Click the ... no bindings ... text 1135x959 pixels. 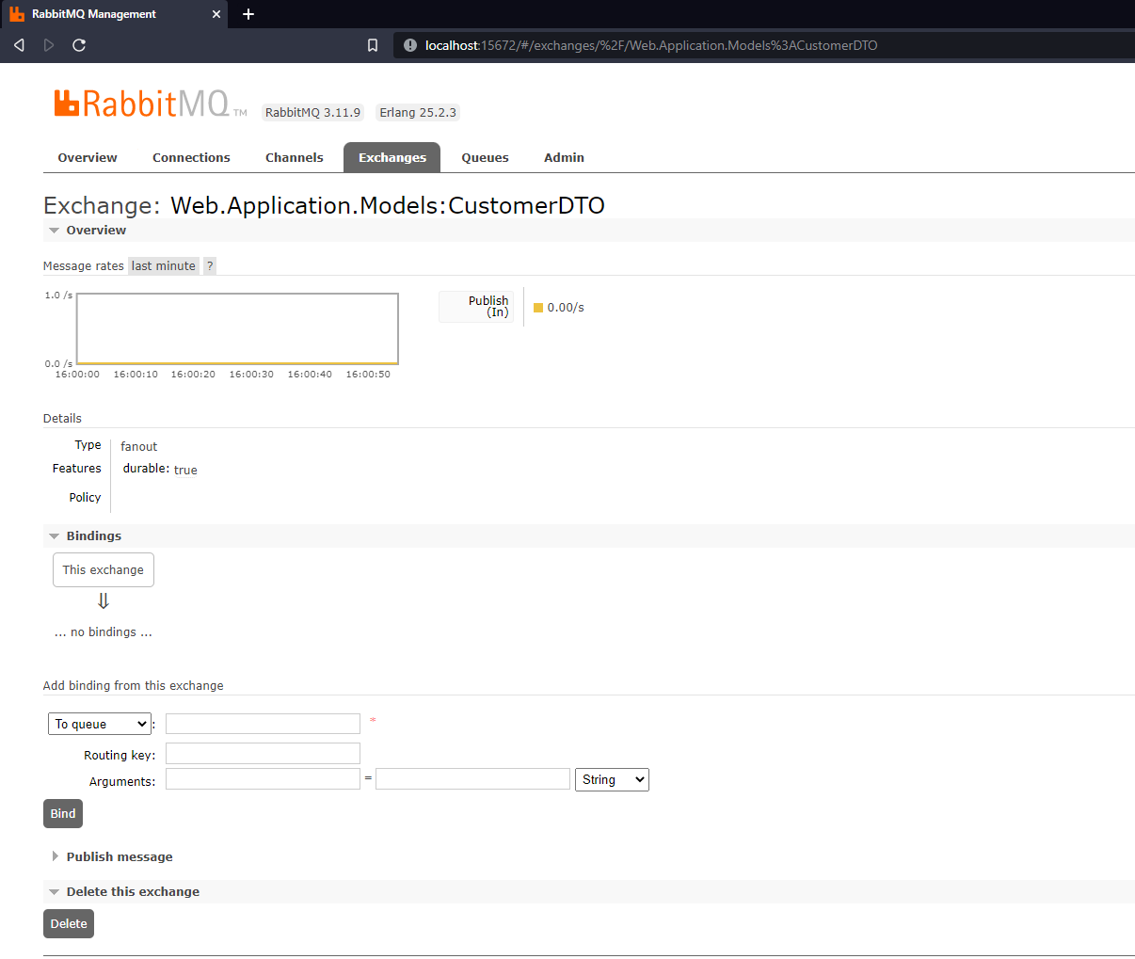(x=104, y=632)
